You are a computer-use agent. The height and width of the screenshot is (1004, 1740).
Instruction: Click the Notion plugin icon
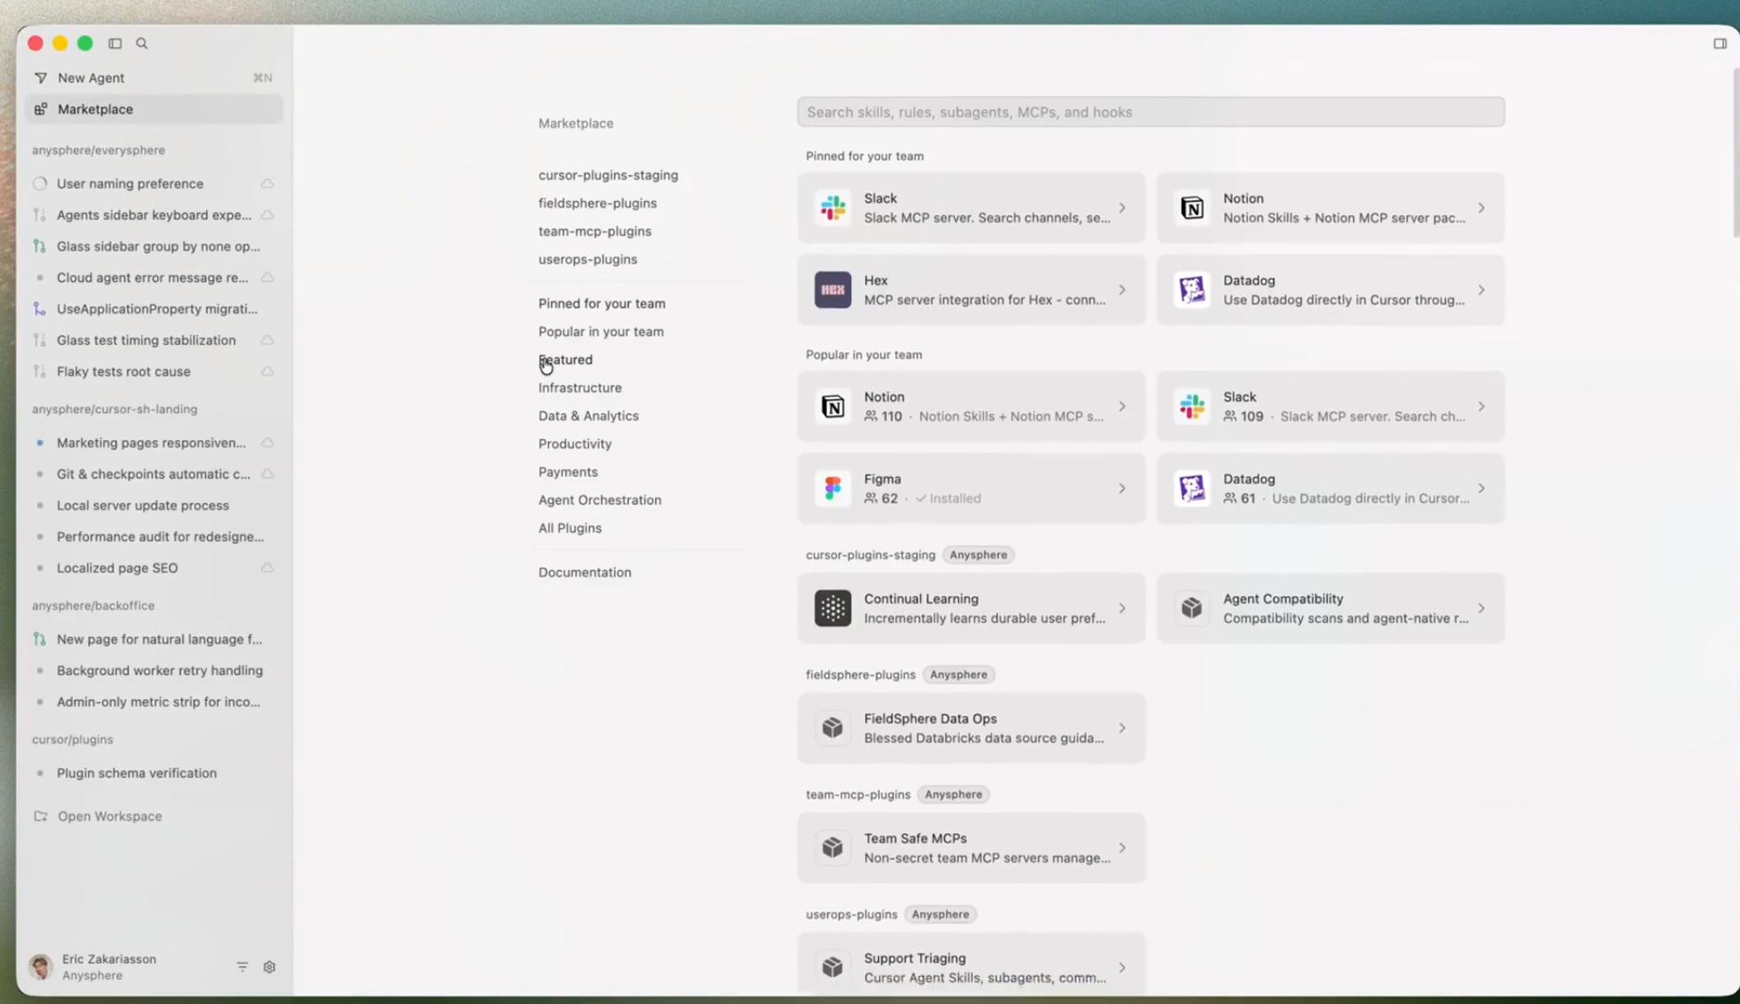(x=1192, y=207)
